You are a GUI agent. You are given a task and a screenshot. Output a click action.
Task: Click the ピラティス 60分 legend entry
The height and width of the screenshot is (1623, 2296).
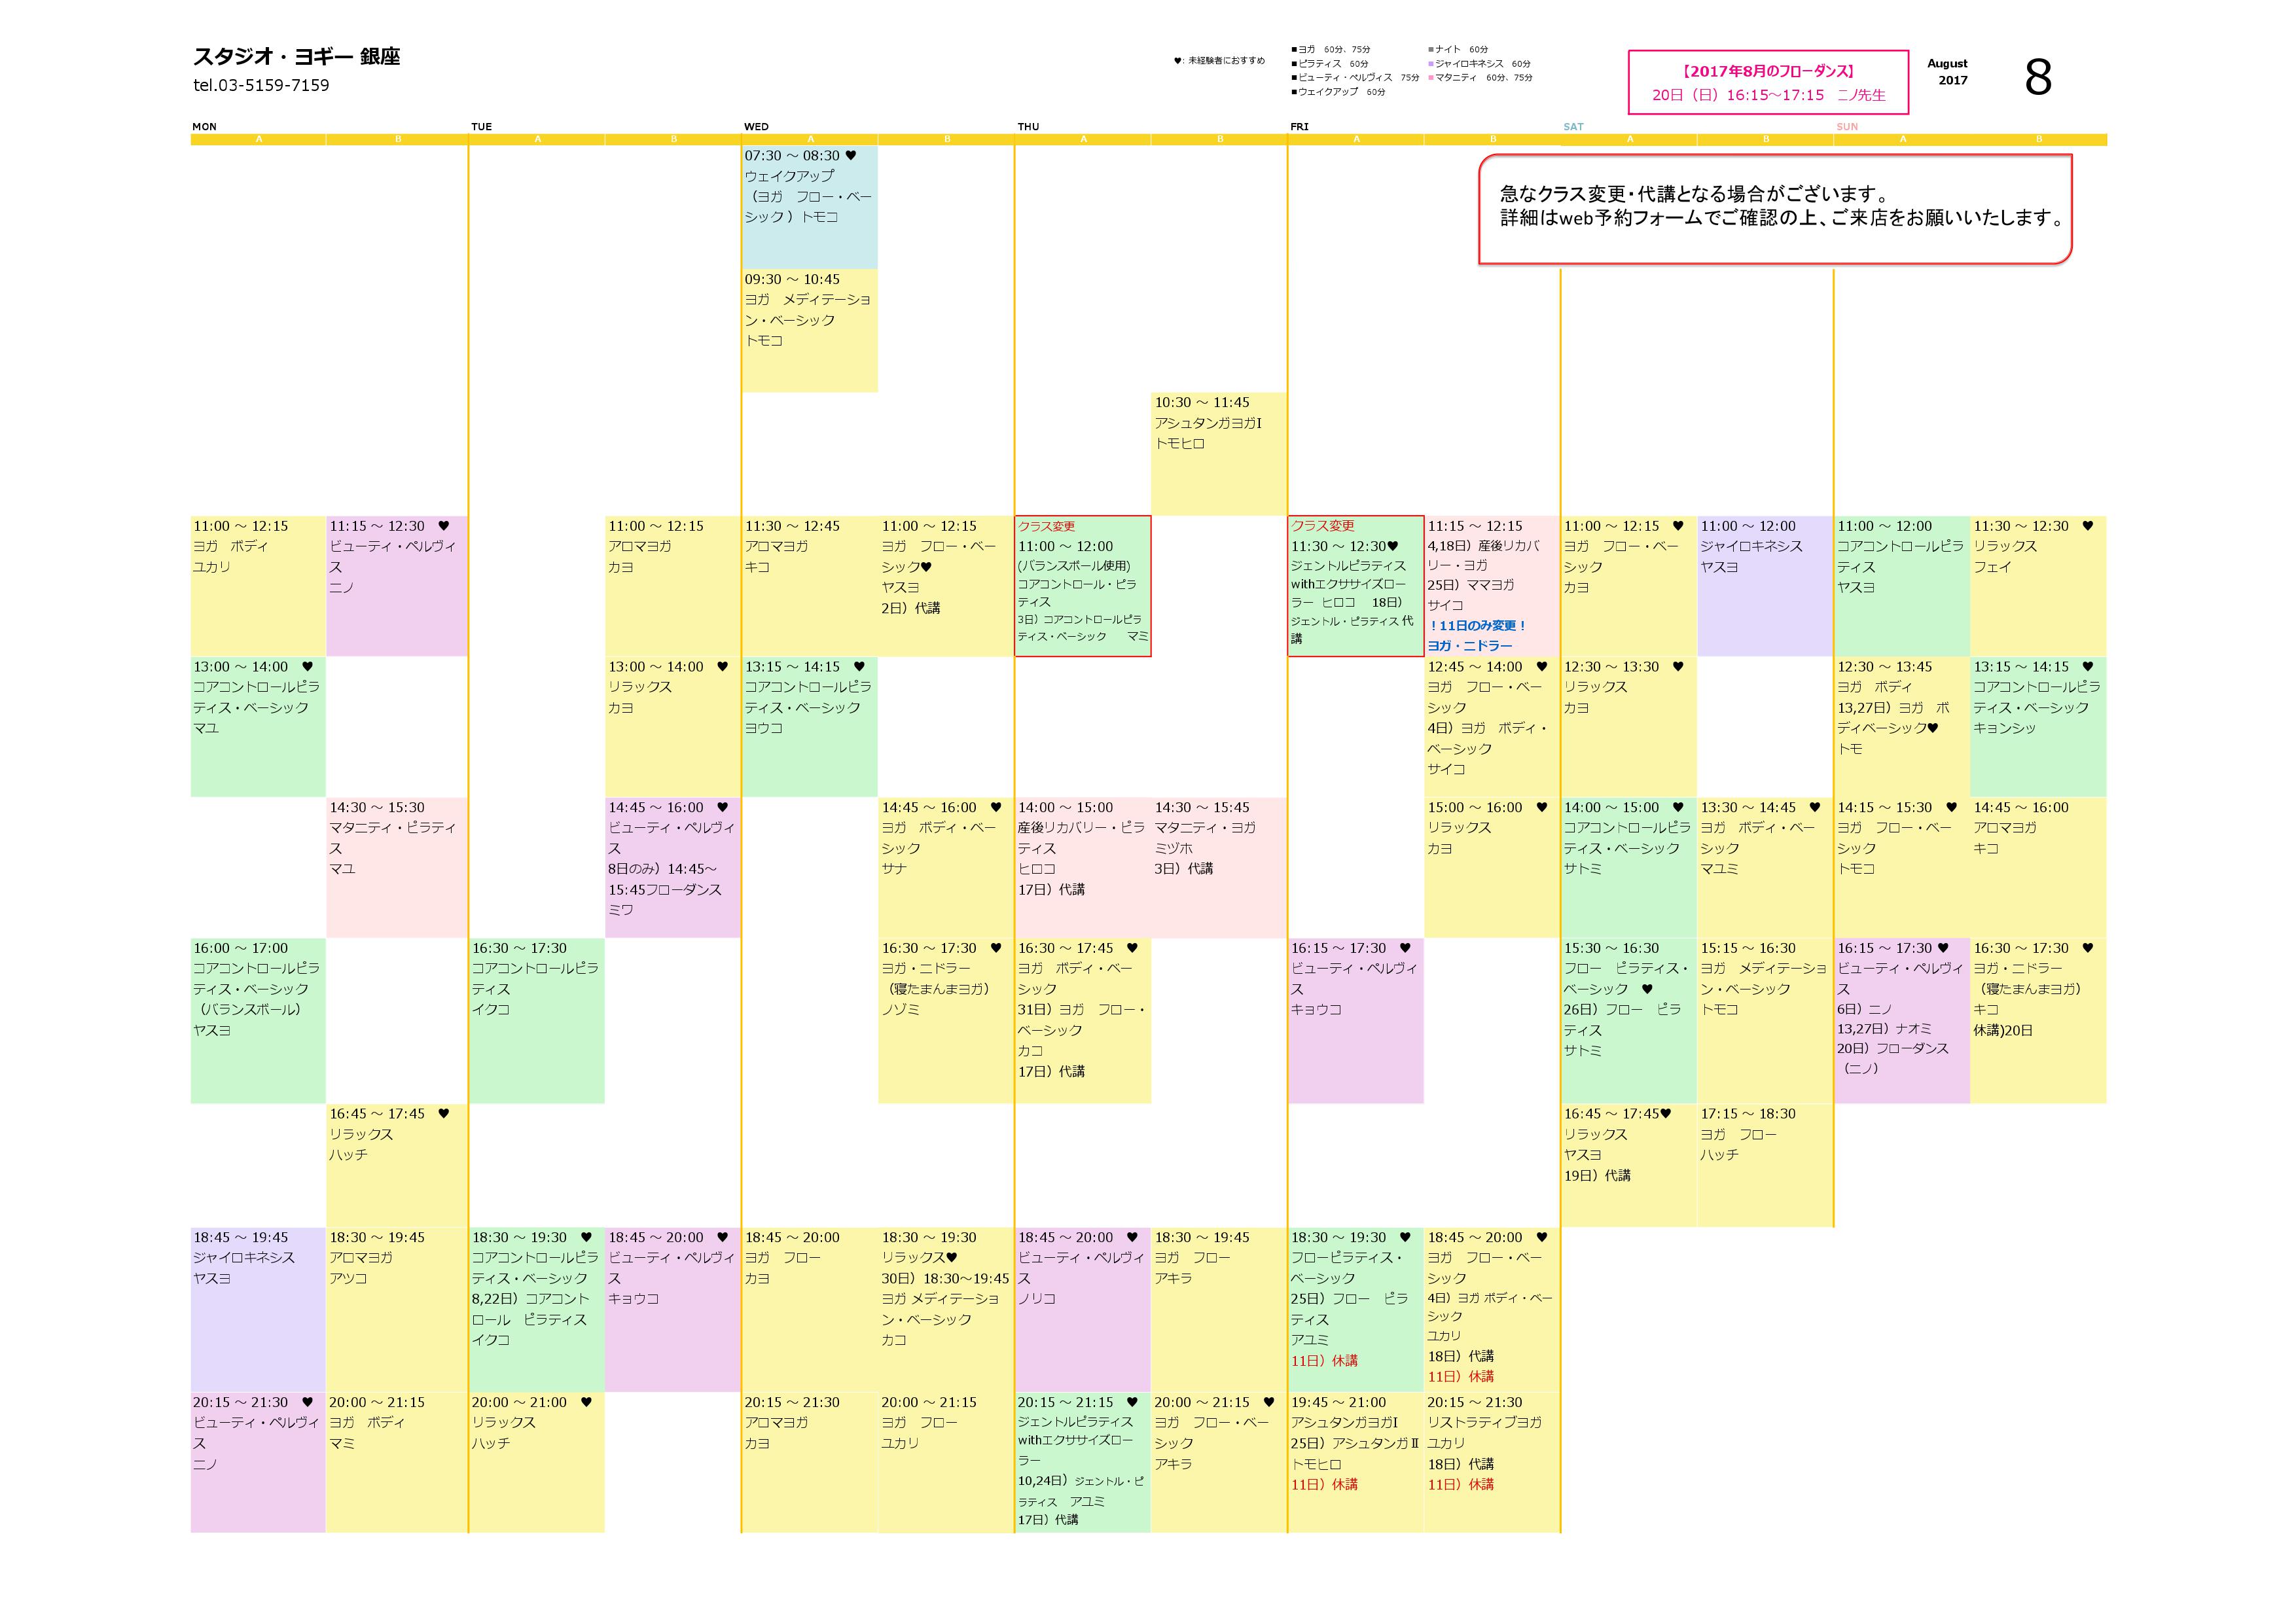[x=1330, y=63]
